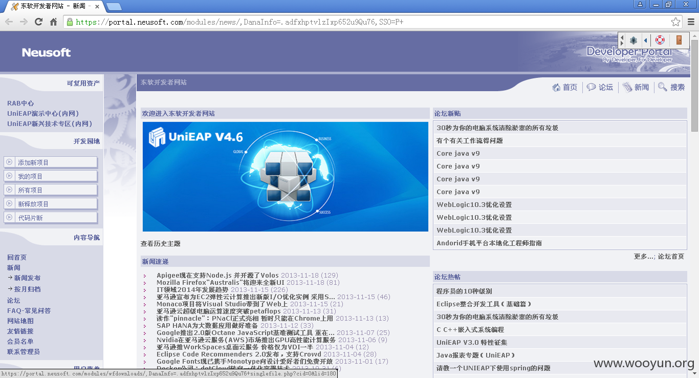Open forum post Andorid手机平台本地化工程师指南
The width and height of the screenshot is (699, 378).
coord(489,243)
